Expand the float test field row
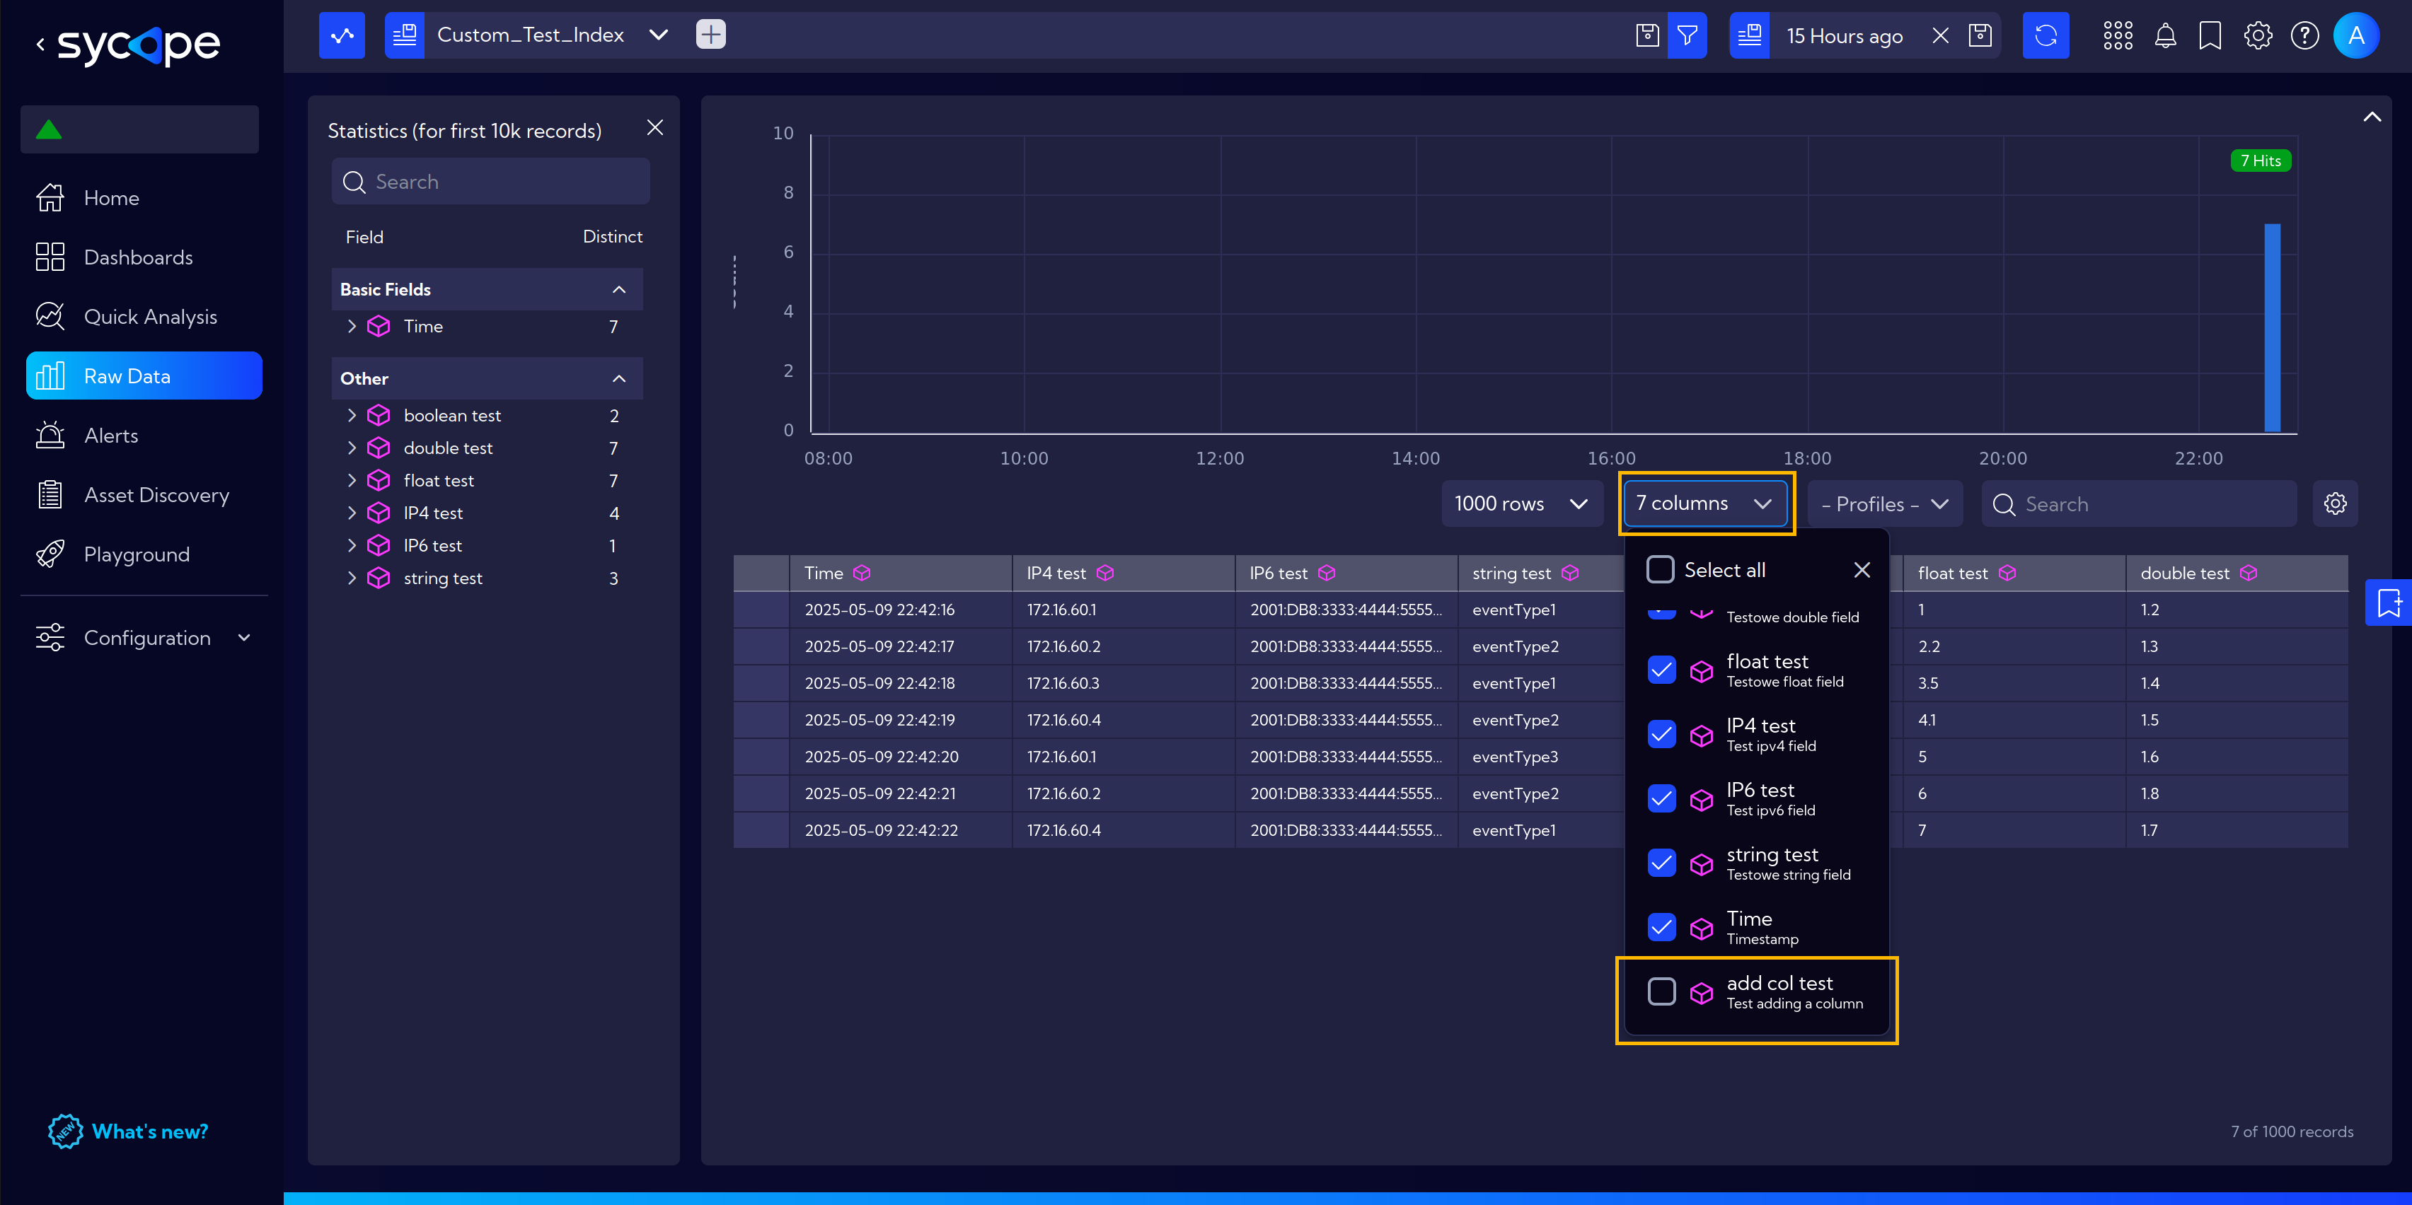The width and height of the screenshot is (2412, 1205). click(x=351, y=481)
